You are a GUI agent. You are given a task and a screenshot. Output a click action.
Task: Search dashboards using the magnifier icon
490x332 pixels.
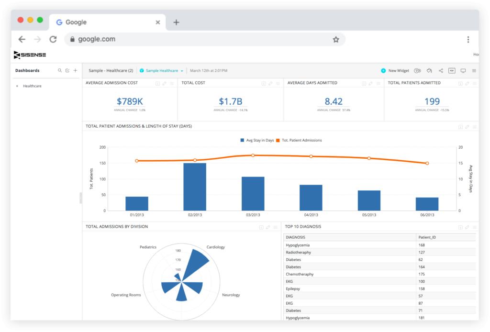coord(60,70)
